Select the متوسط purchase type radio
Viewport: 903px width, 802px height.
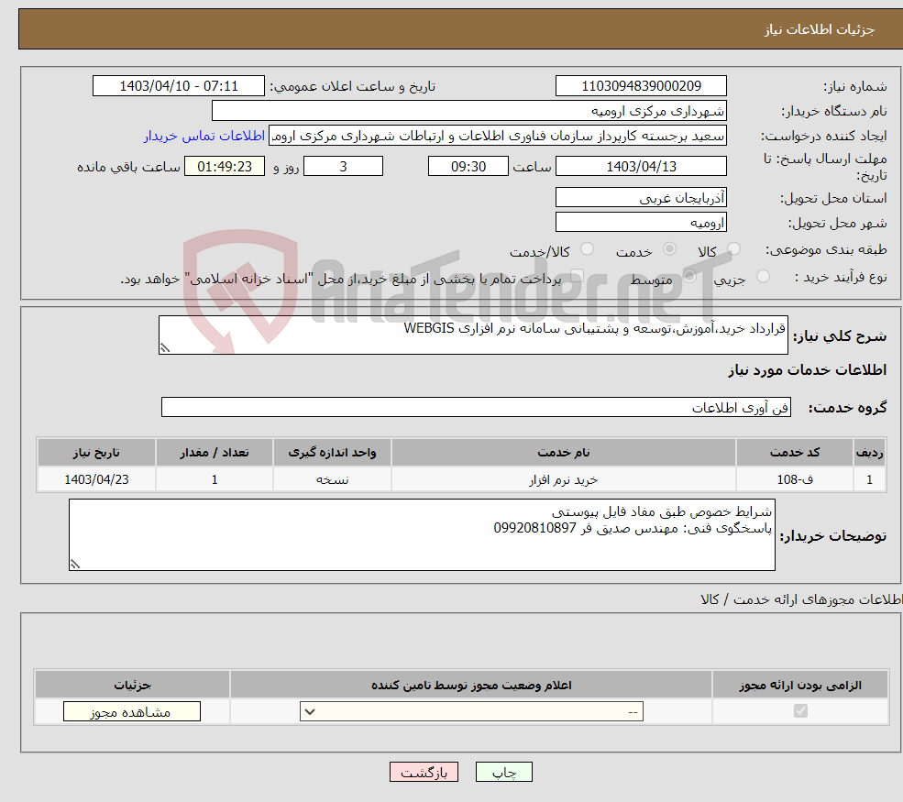[x=689, y=277]
